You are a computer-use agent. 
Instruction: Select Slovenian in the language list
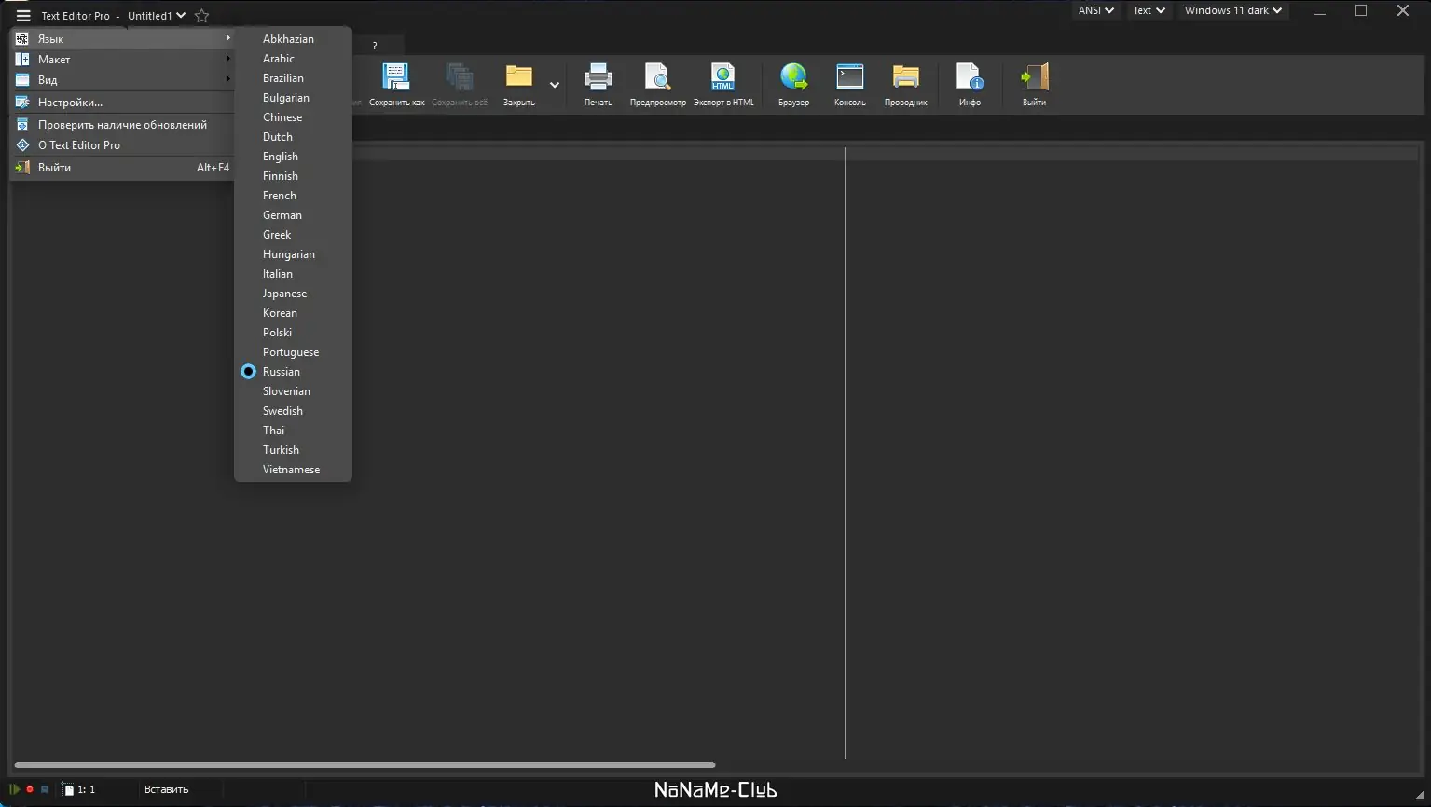(x=293, y=391)
